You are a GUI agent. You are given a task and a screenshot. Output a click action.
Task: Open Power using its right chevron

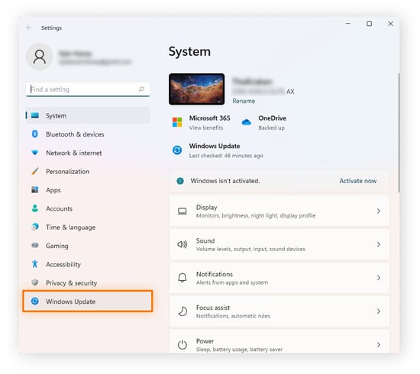point(379,345)
